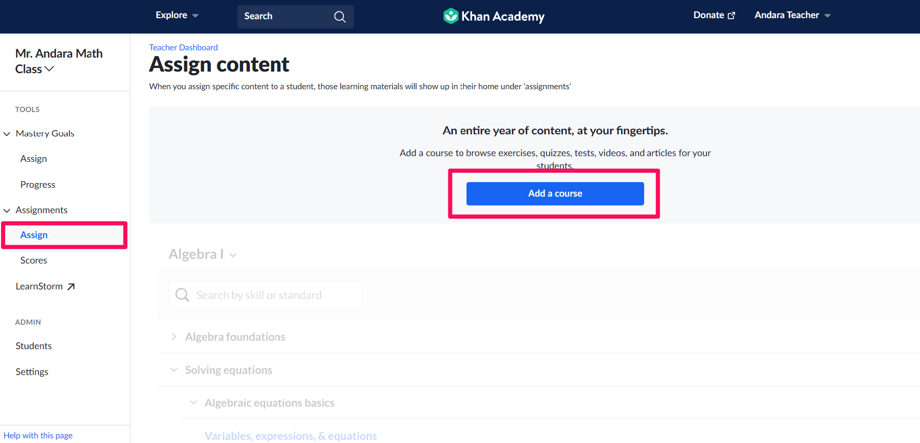Collapse the Assignments section
Image resolution: width=920 pixels, height=443 pixels.
7,211
